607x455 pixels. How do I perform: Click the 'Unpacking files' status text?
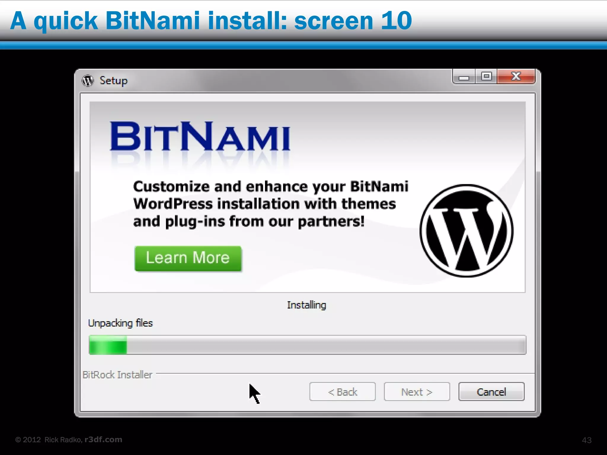tap(120, 323)
